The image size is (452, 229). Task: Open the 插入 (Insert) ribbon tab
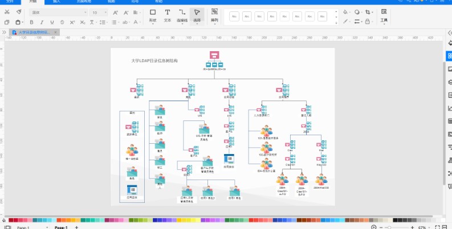[56, 2]
